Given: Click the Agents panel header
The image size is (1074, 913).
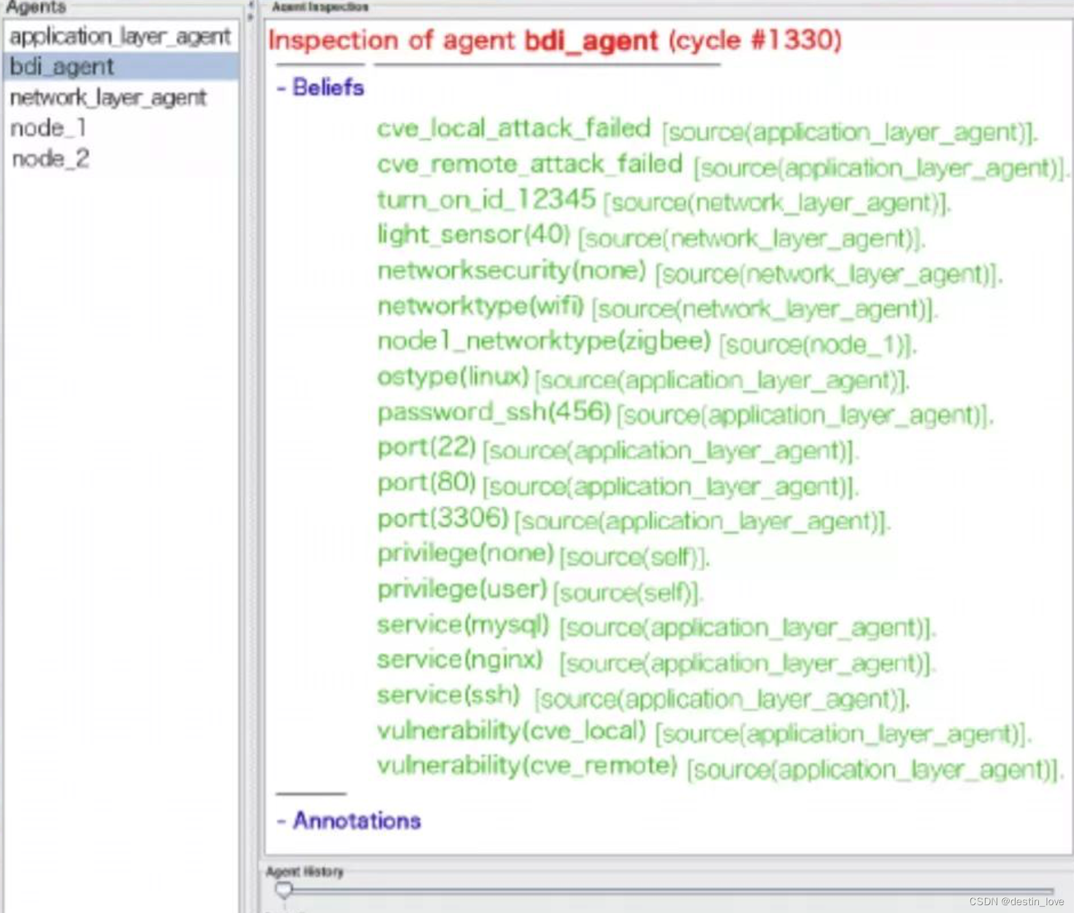Looking at the screenshot, I should click(35, 7).
